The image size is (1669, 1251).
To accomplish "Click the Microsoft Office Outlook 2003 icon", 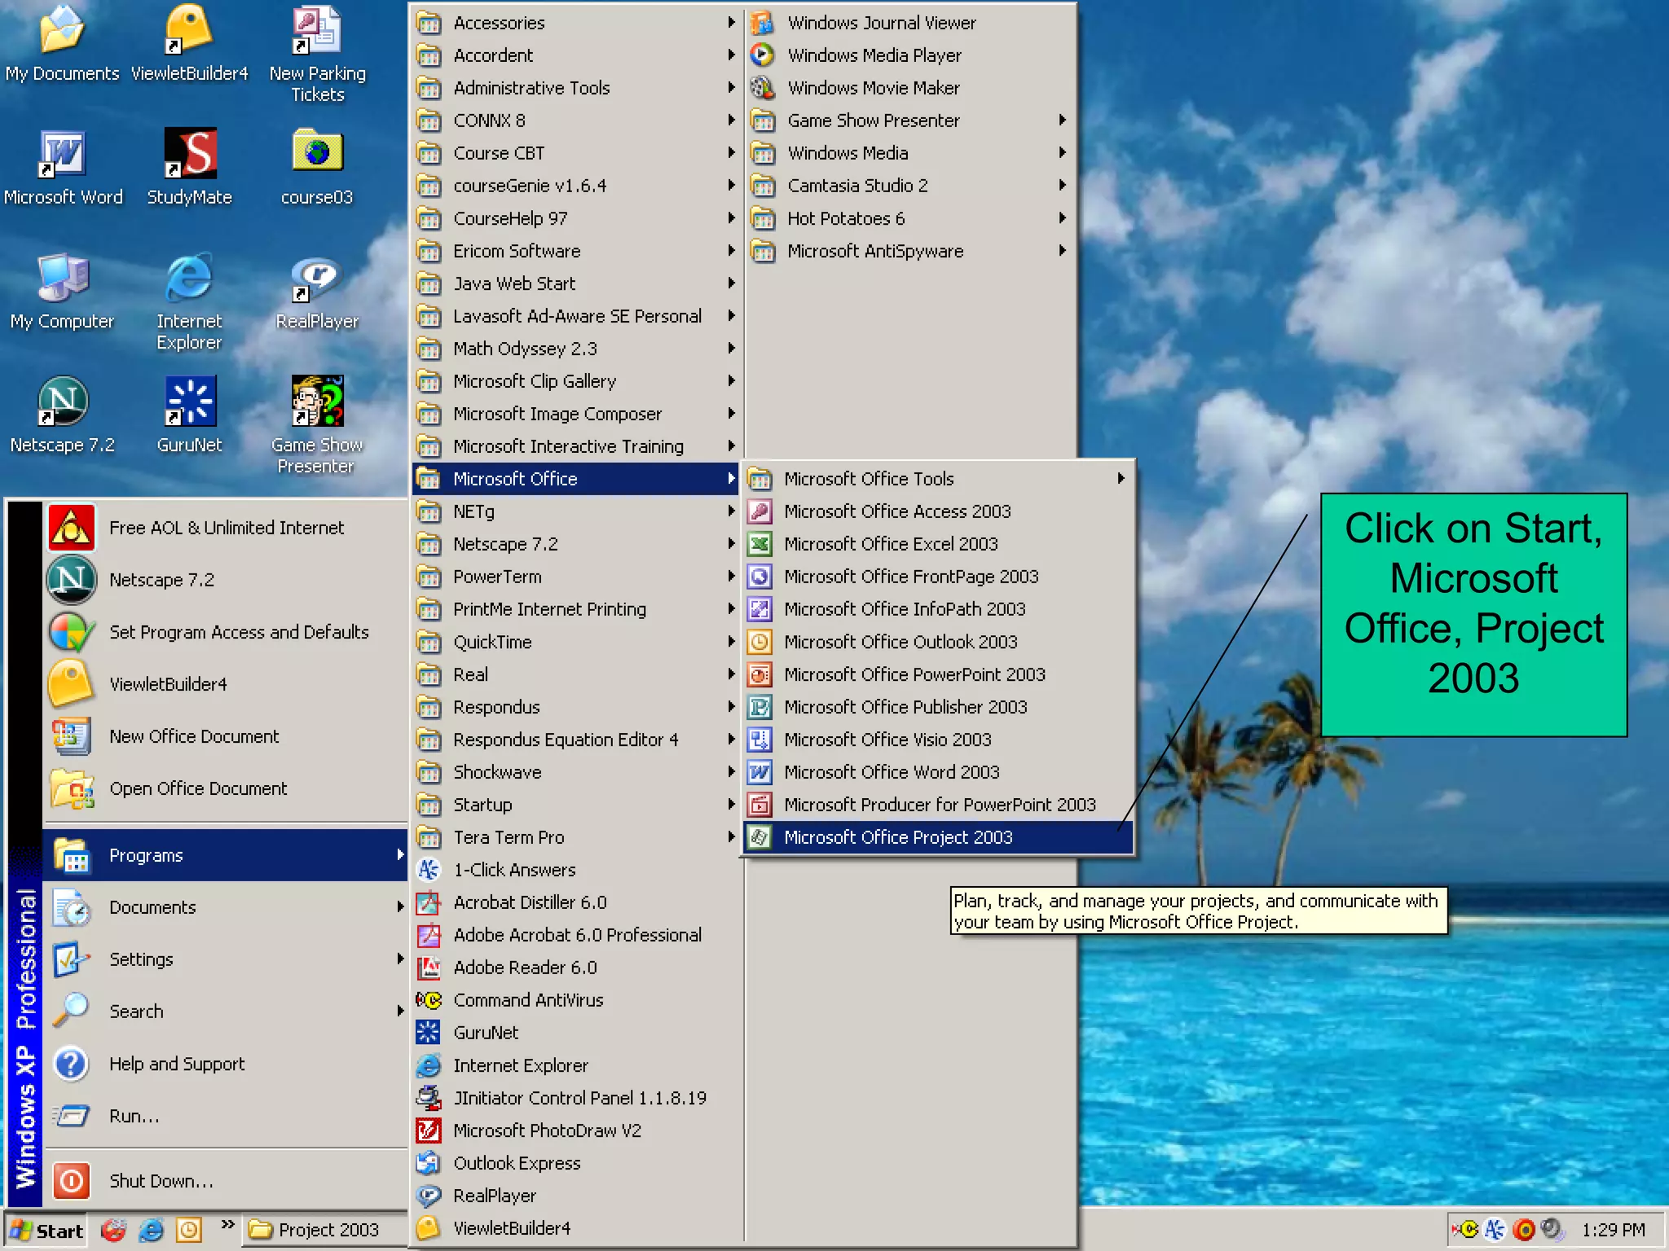I will pos(760,642).
